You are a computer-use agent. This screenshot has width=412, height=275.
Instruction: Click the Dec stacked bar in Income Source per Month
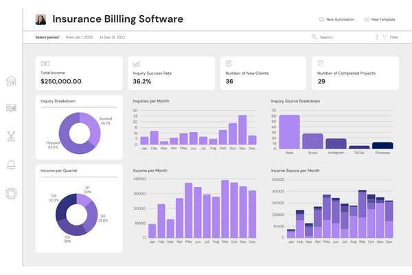tap(389, 219)
